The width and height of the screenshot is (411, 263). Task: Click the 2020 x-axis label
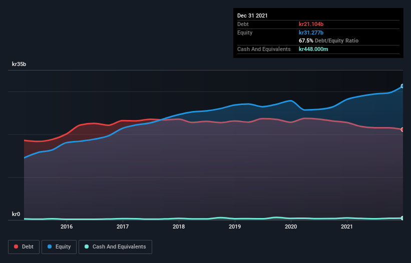291,226
